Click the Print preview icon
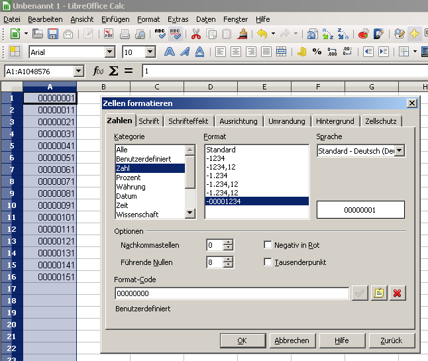Image resolution: width=428 pixels, height=361 pixels. tap(140, 34)
